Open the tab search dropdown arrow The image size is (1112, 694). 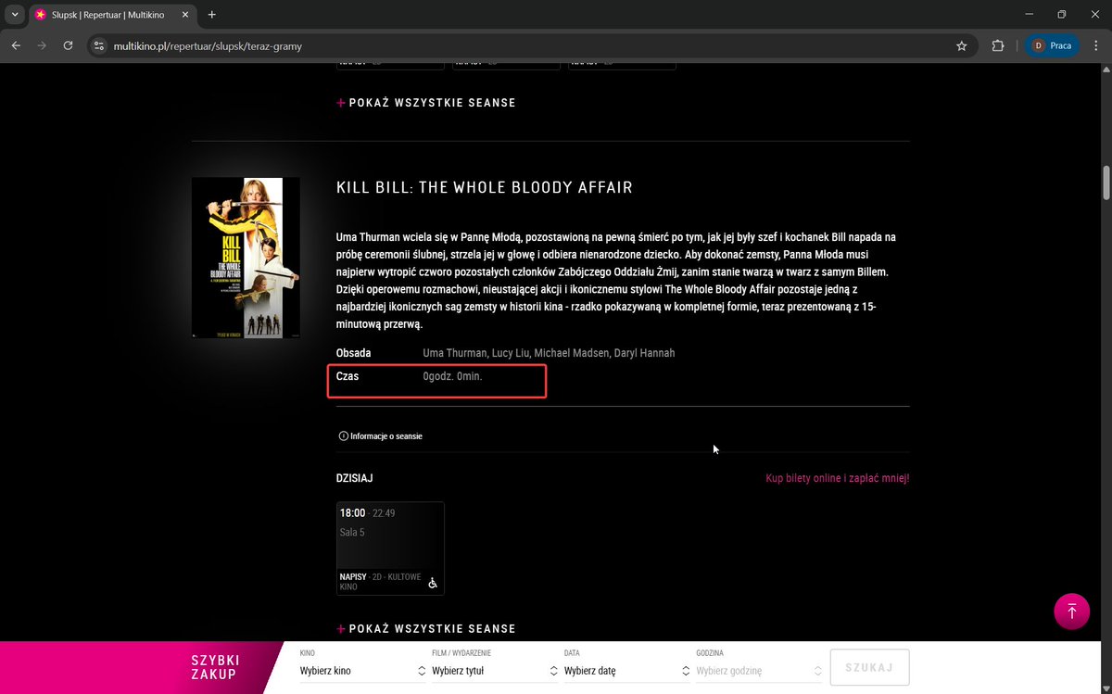(15, 15)
